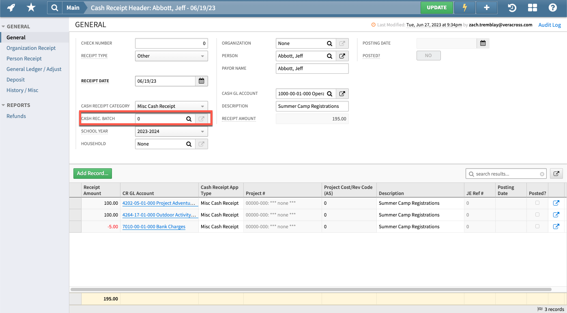Open the history clock icon in the top bar
The image size is (567, 313).
[512, 7]
